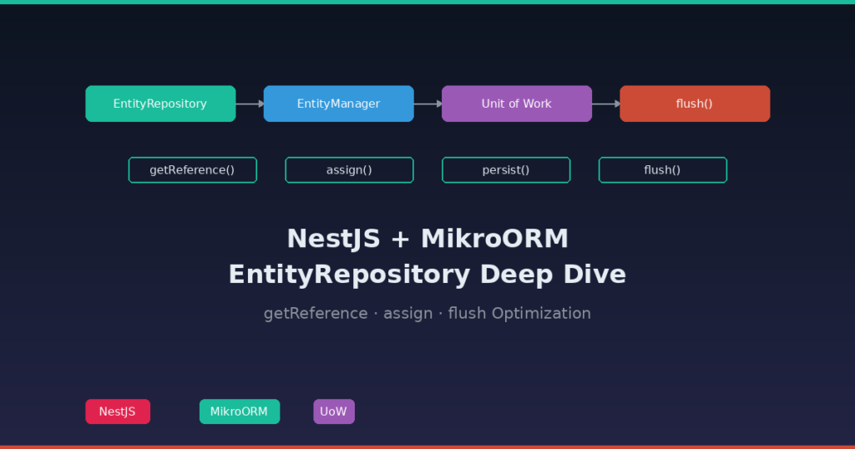This screenshot has width=855, height=449.
Task: Select the EntityRepository Deep Dive heading line
Action: point(427,275)
